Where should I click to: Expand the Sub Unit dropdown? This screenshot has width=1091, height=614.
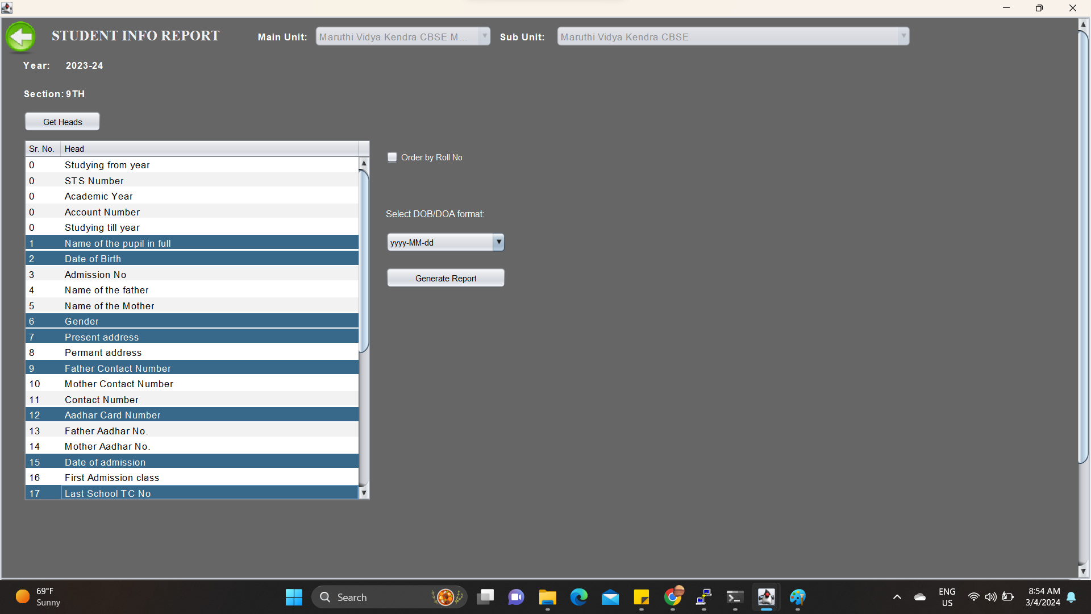pyautogui.click(x=903, y=36)
